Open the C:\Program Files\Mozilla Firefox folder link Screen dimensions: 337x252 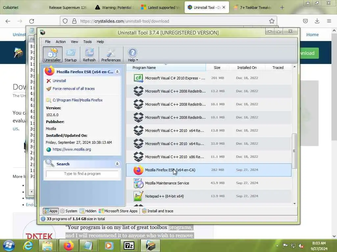77,100
